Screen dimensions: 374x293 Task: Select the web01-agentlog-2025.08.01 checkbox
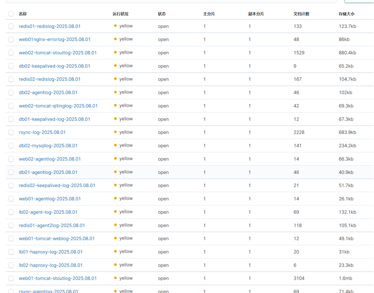tap(11, 199)
